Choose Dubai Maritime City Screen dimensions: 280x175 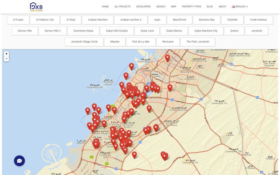[206, 31]
